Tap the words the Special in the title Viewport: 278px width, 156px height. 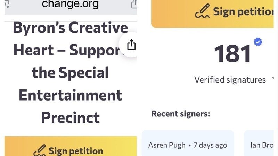point(70,73)
